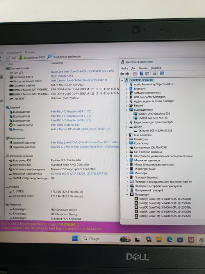Expand the Клавіатури node
205x274 pixels.
[x=127, y=139]
